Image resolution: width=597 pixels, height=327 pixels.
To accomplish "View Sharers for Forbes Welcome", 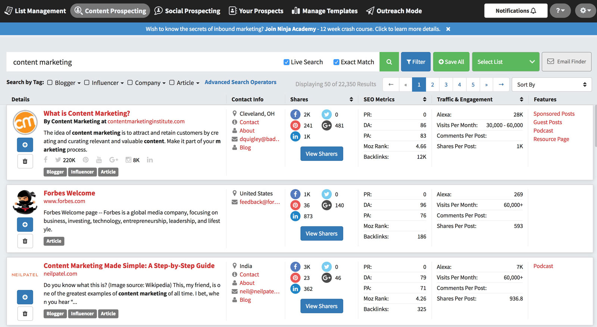I will [322, 234].
